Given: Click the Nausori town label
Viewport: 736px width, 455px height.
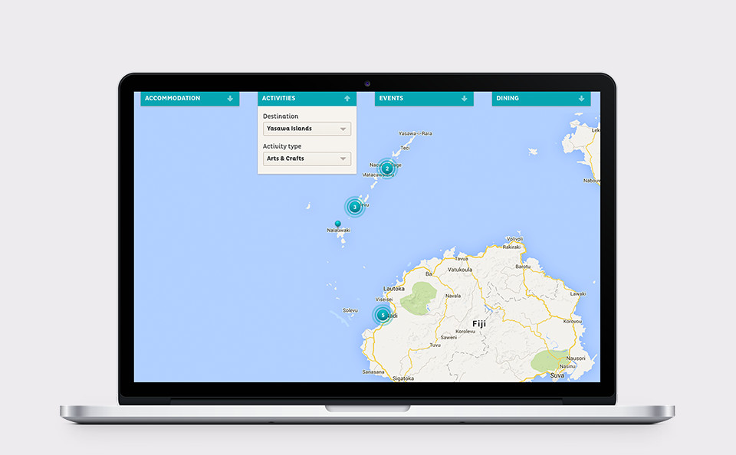Looking at the screenshot, I should pos(576,358).
